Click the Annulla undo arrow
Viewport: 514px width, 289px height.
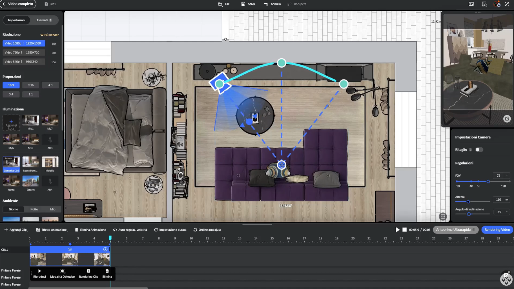(x=266, y=4)
